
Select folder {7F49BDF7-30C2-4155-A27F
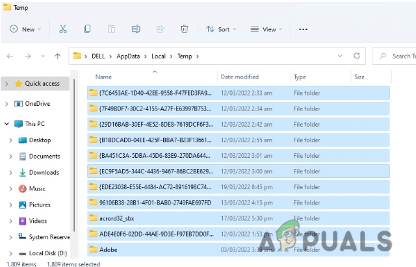tap(239, 108)
